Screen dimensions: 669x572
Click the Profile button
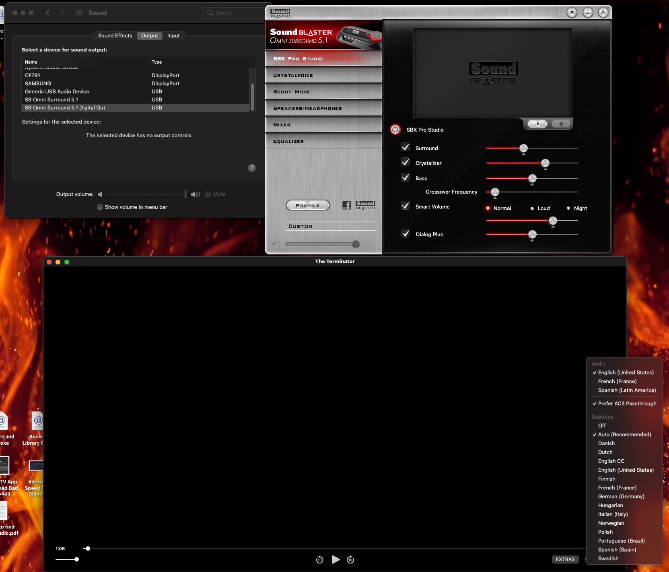pyautogui.click(x=308, y=205)
